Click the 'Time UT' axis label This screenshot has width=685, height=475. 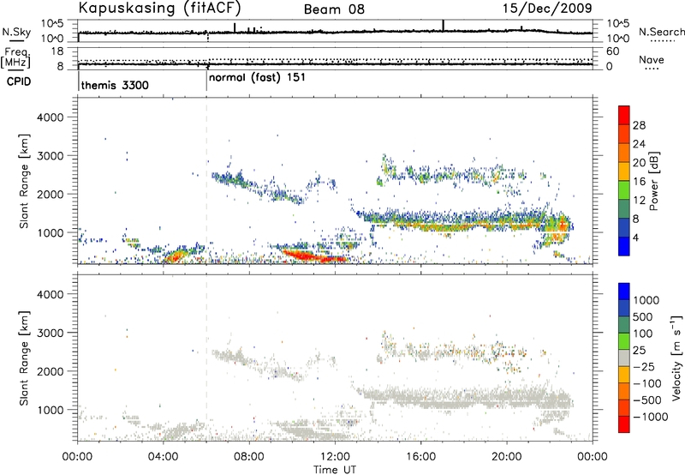335,470
